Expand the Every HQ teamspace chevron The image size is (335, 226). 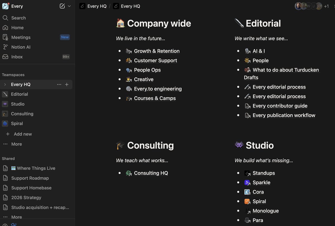(5, 85)
